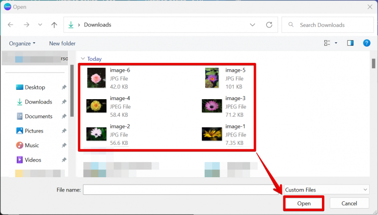The image size is (378, 215).
Task: Click the Cancel button
Action: [349, 203]
